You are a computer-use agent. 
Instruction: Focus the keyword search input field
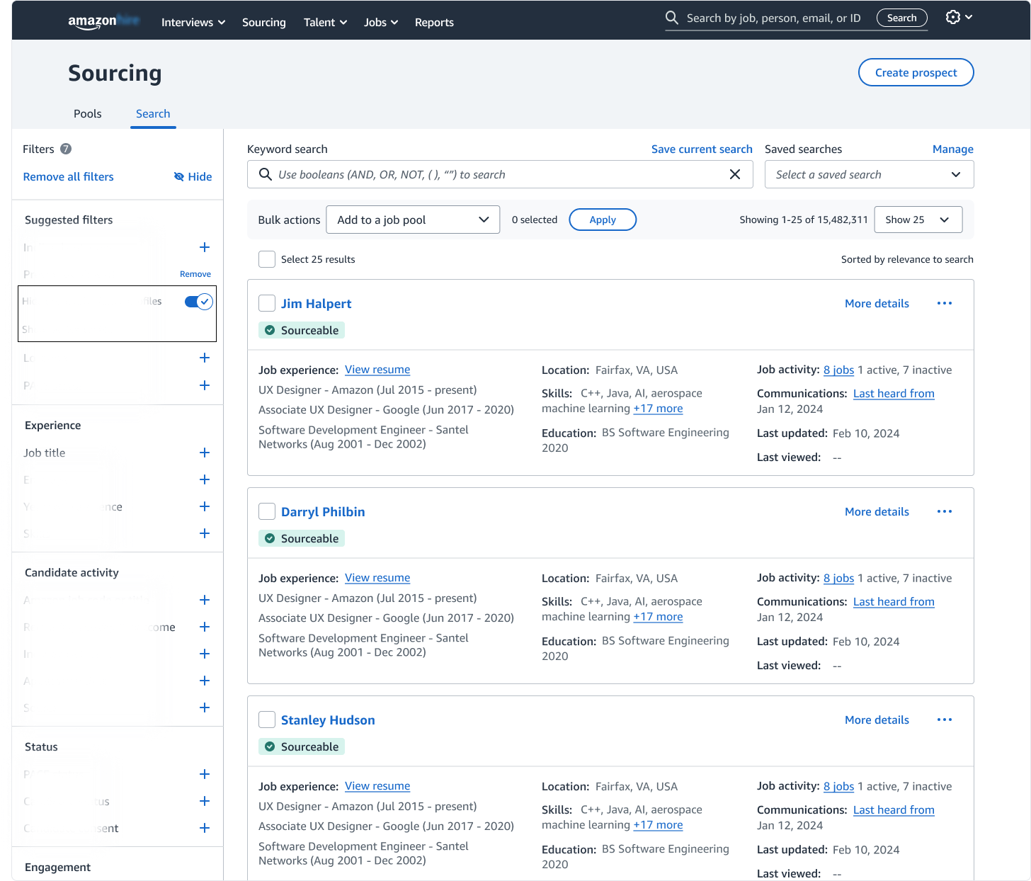click(499, 174)
